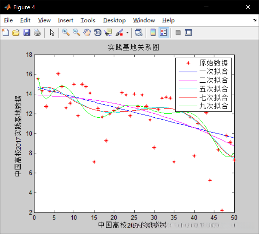Click x-axis tick label 35
Image resolution: width=259 pixels, height=234 pixels.
[x=174, y=218]
